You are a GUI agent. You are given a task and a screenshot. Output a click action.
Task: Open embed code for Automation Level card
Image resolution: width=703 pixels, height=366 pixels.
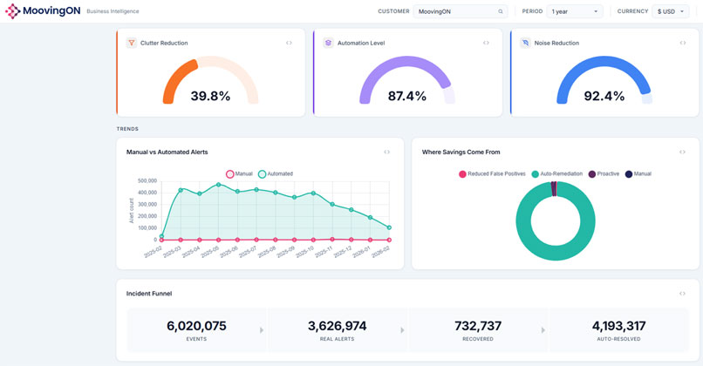click(486, 43)
